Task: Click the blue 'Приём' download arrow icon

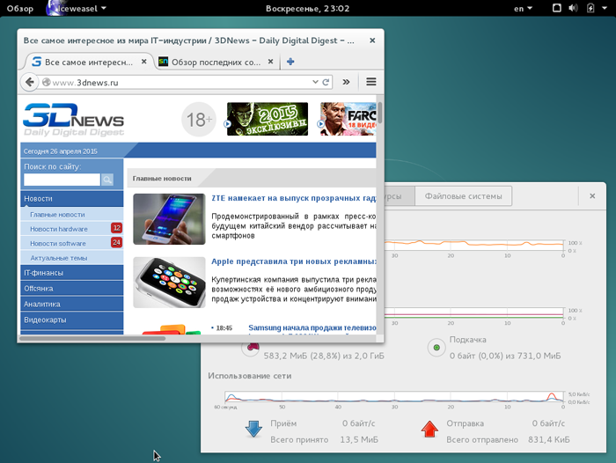Action: click(253, 429)
